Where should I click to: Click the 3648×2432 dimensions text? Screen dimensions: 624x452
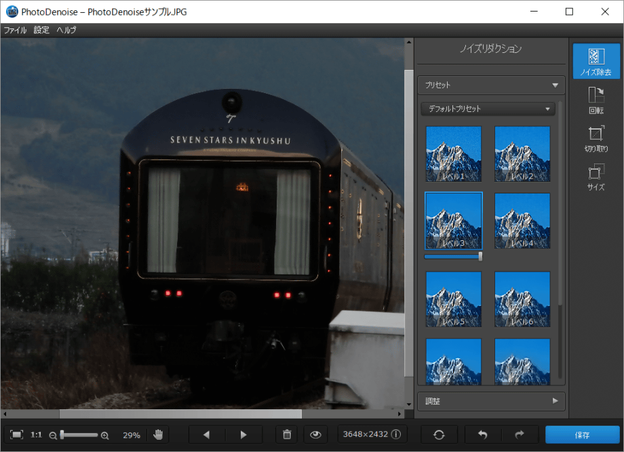[x=366, y=434]
